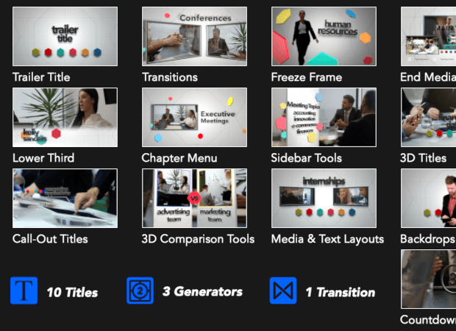The image size is (456, 331).
Task: Click the 'Lower Third' caption
Action: 43,158
